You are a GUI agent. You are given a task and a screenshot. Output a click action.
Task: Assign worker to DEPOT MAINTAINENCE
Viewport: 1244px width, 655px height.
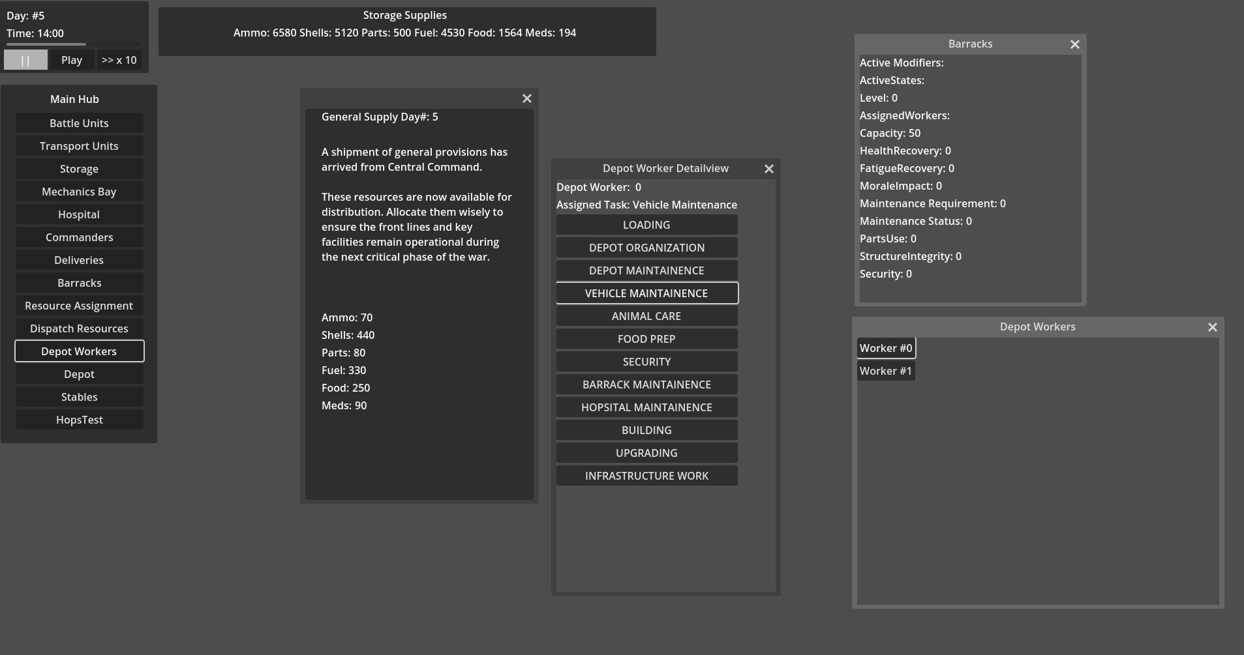(x=646, y=270)
